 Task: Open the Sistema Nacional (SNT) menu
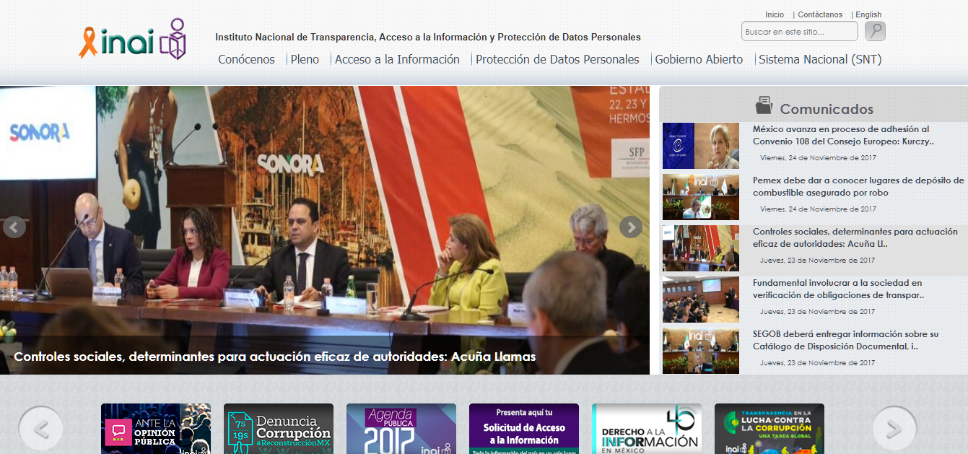click(820, 60)
